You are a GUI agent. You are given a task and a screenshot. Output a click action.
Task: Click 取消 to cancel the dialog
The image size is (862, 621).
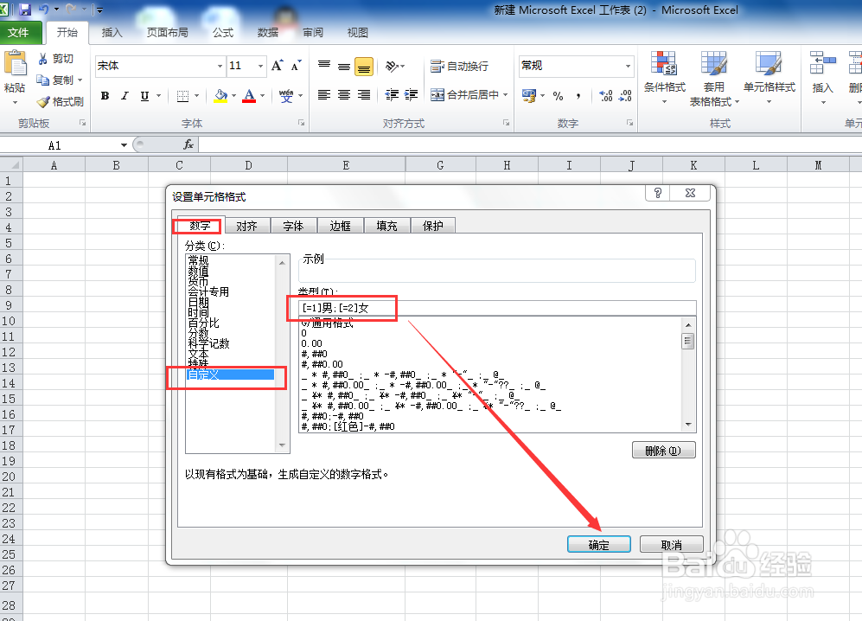(x=671, y=545)
